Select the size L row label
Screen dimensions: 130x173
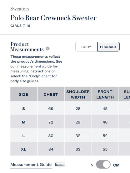(24, 136)
